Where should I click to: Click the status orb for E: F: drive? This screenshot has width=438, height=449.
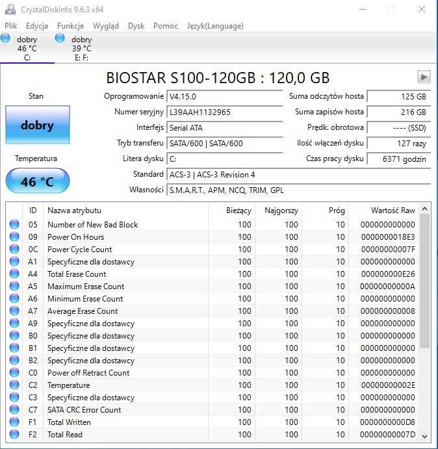pyautogui.click(x=60, y=38)
